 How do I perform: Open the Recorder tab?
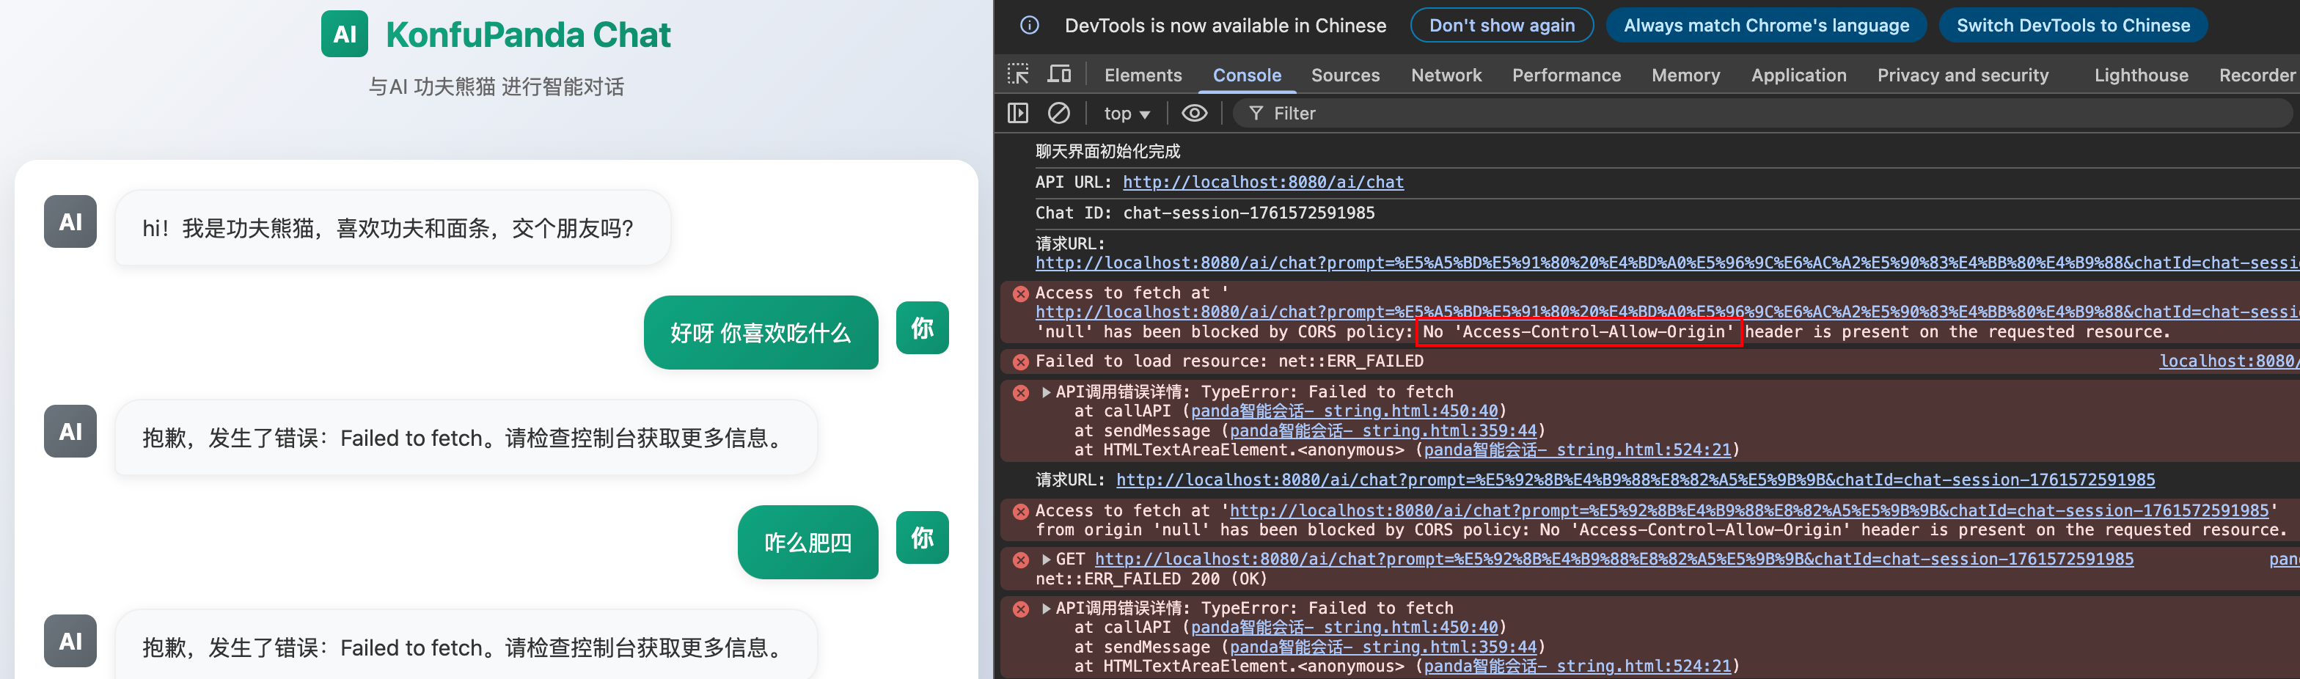2256,75
